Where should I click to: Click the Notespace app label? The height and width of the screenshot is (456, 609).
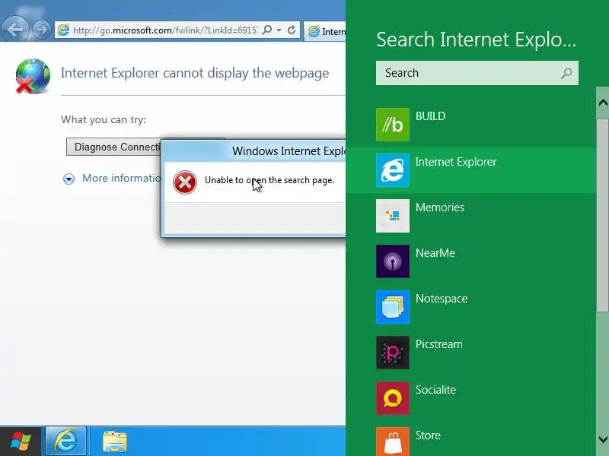[x=442, y=299]
